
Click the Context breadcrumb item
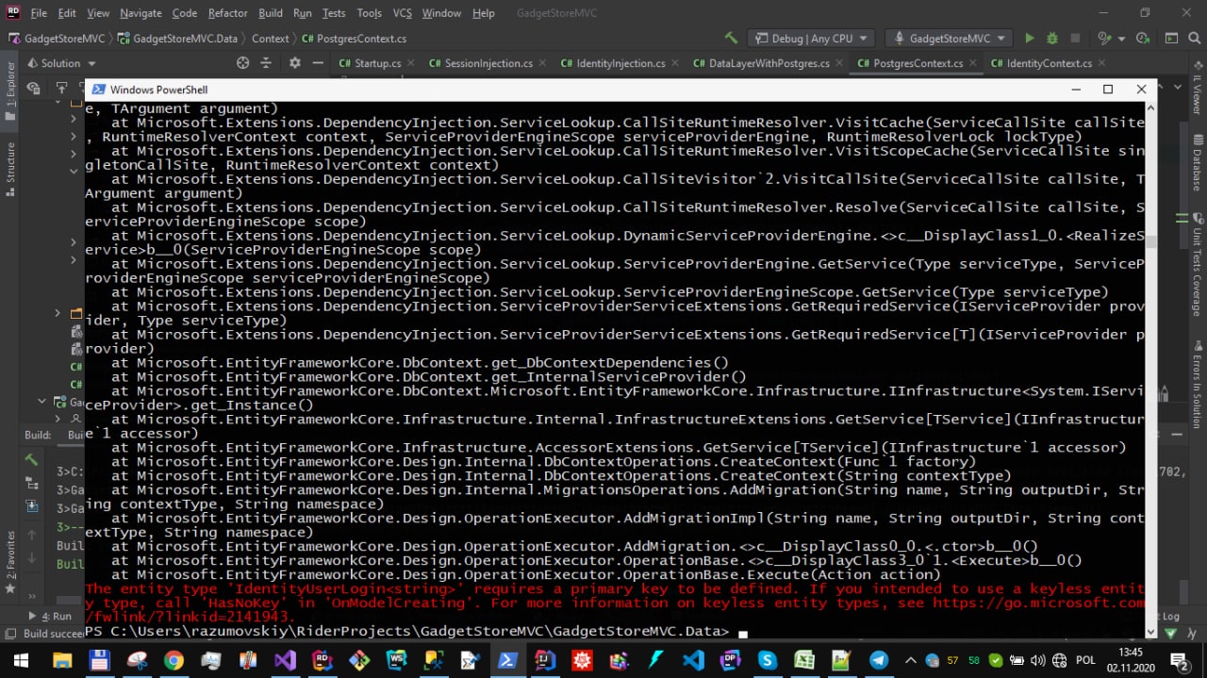[270, 39]
